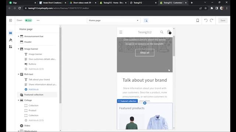This screenshot has height=132, width=236.
Task: Click the Tesing312 store title in preview
Action: click(145, 32)
